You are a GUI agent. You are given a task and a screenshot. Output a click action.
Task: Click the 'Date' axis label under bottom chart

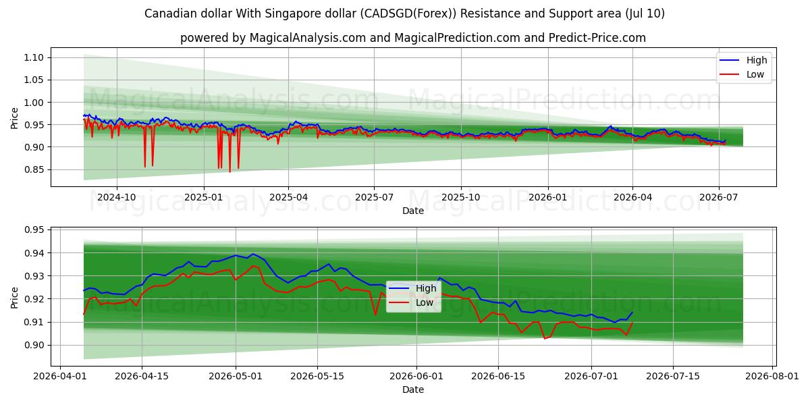[413, 389]
